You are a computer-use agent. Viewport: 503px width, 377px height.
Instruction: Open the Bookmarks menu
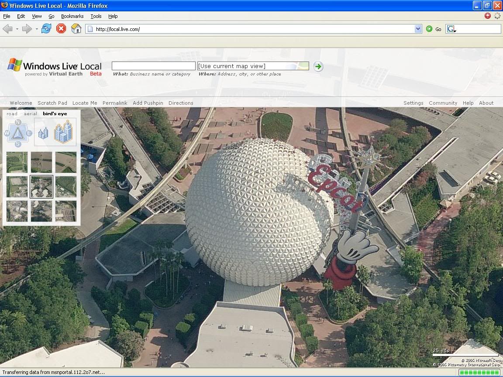[72, 16]
